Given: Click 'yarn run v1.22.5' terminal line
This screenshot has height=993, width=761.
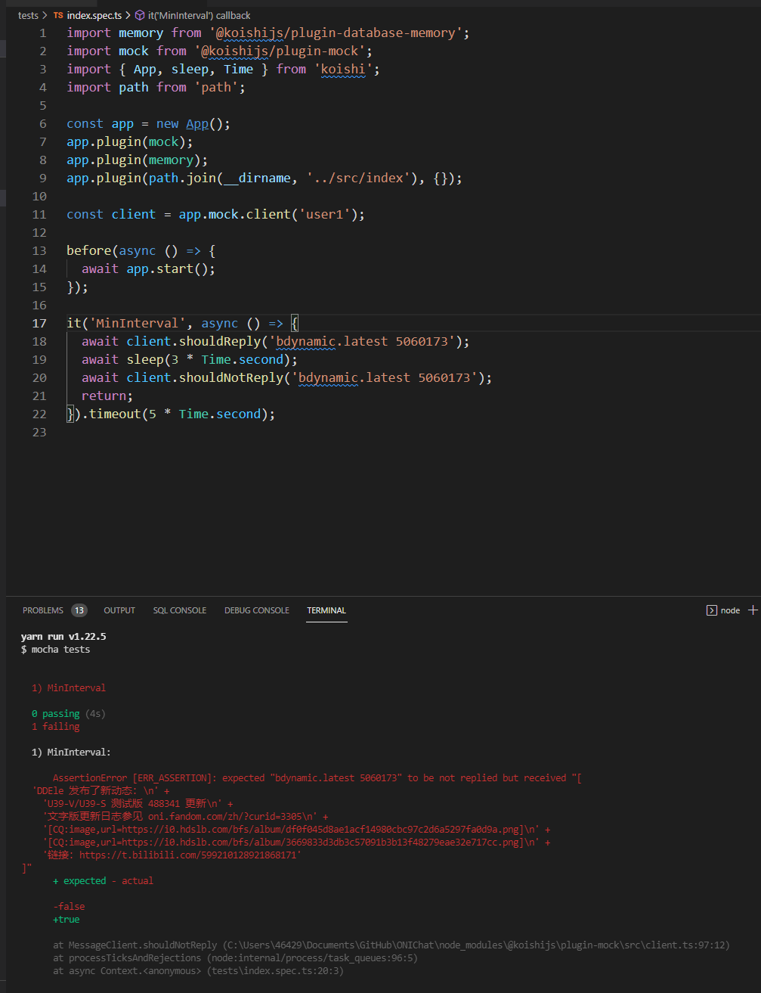Looking at the screenshot, I should click(63, 637).
